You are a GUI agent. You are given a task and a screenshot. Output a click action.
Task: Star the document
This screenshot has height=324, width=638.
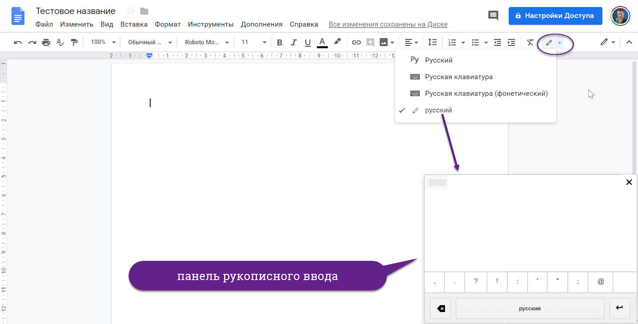[x=130, y=11]
